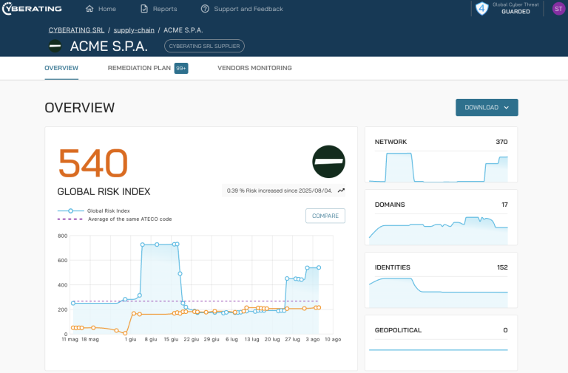Screen dimensions: 568x373
Task: Follow the CYBERATING SRL breadcrumb link
Action: 76,30
